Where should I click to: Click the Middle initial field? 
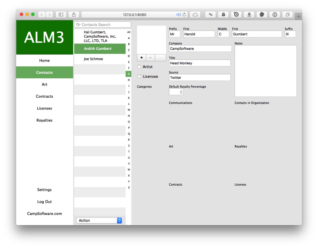click(223, 34)
